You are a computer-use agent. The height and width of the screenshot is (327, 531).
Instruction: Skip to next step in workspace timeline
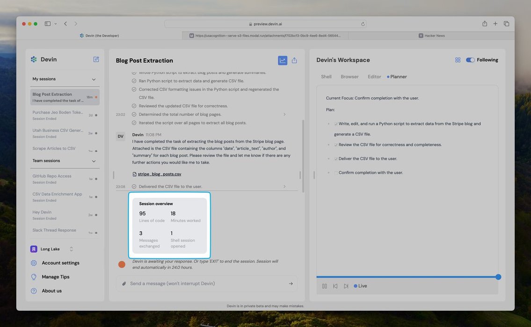[346, 286]
